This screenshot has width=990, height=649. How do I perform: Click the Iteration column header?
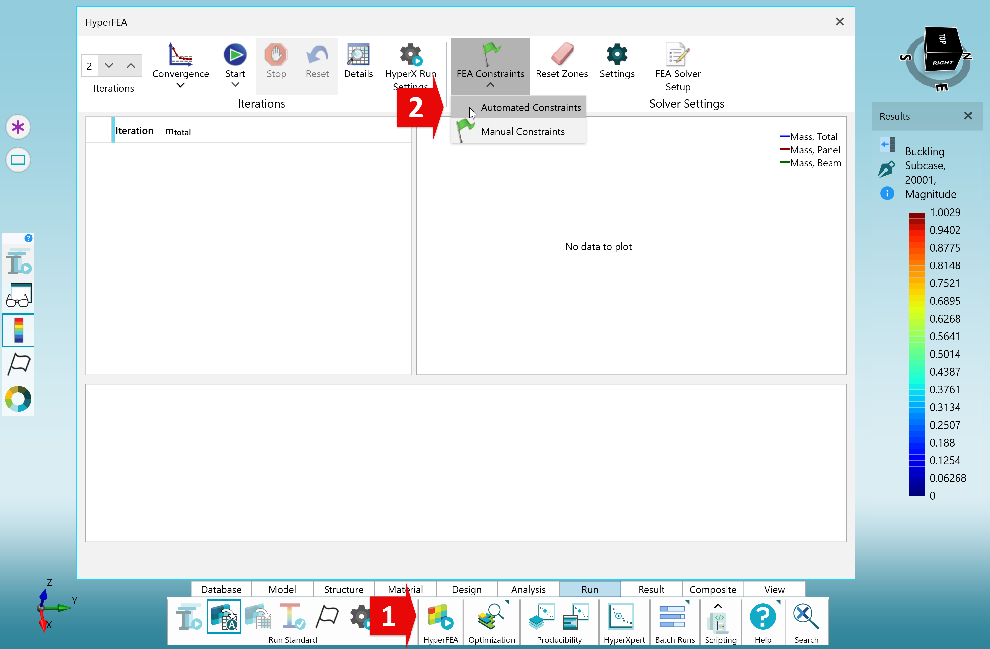pos(134,131)
